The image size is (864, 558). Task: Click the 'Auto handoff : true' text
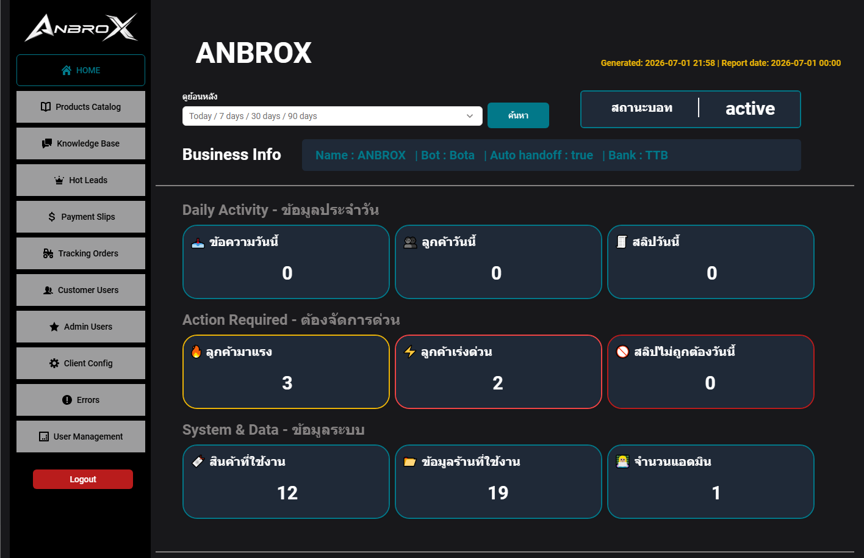click(x=542, y=155)
